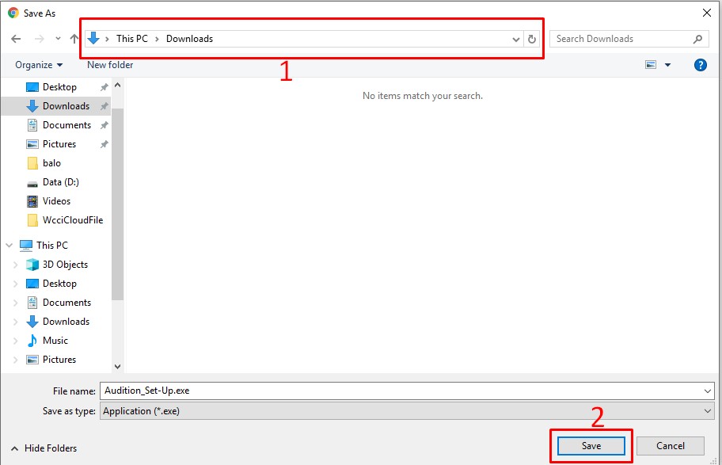Select Data (D:) drive in sidebar
Viewport: 722px width, 465px height.
pos(60,182)
